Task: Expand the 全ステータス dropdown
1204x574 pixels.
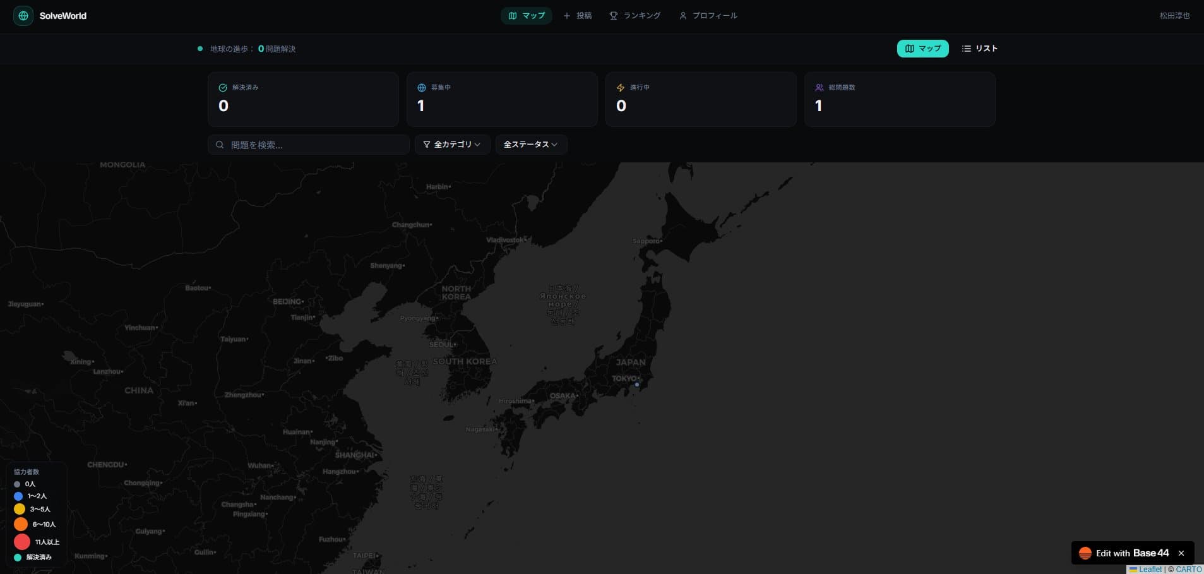Action: [x=531, y=145]
